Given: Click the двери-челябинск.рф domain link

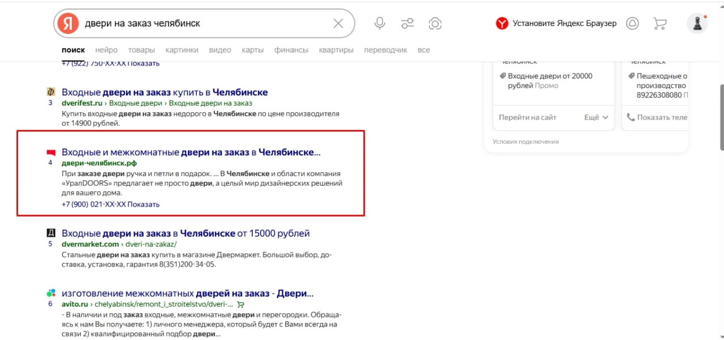Looking at the screenshot, I should coord(100,163).
